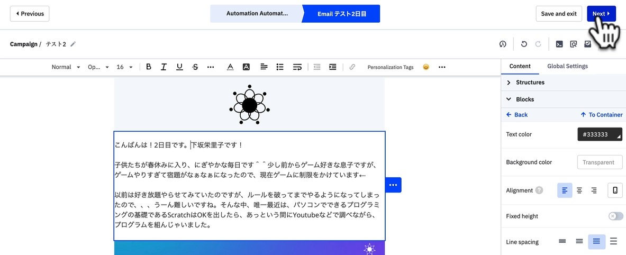Open the block options three-dot button

[393, 185]
